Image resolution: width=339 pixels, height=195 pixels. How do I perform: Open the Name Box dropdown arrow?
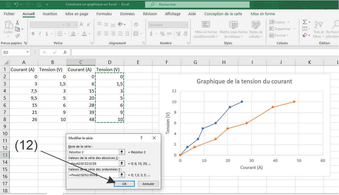(27, 52)
